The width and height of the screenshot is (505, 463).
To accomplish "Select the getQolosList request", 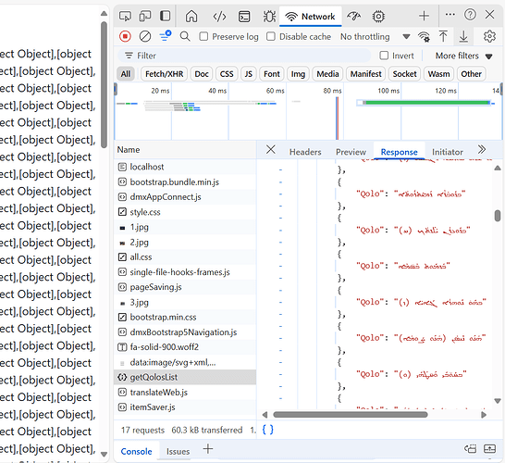I will click(185, 377).
